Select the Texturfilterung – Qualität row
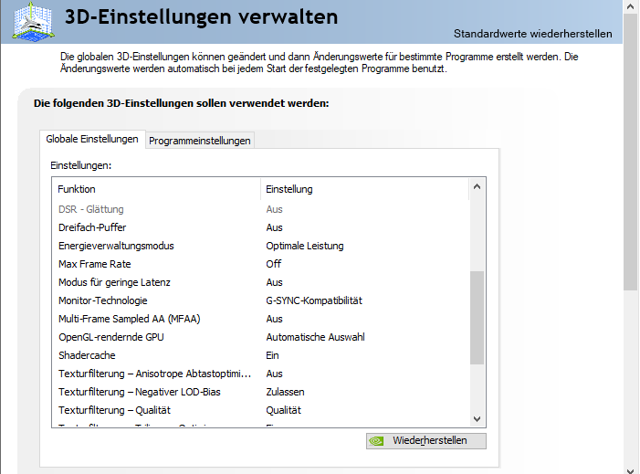The height and width of the screenshot is (474, 640). pos(261,410)
